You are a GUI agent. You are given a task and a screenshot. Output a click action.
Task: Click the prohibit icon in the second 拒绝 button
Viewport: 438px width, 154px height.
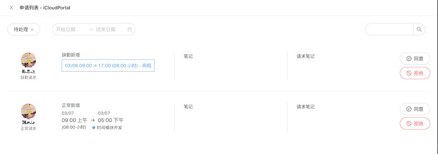[x=409, y=124]
